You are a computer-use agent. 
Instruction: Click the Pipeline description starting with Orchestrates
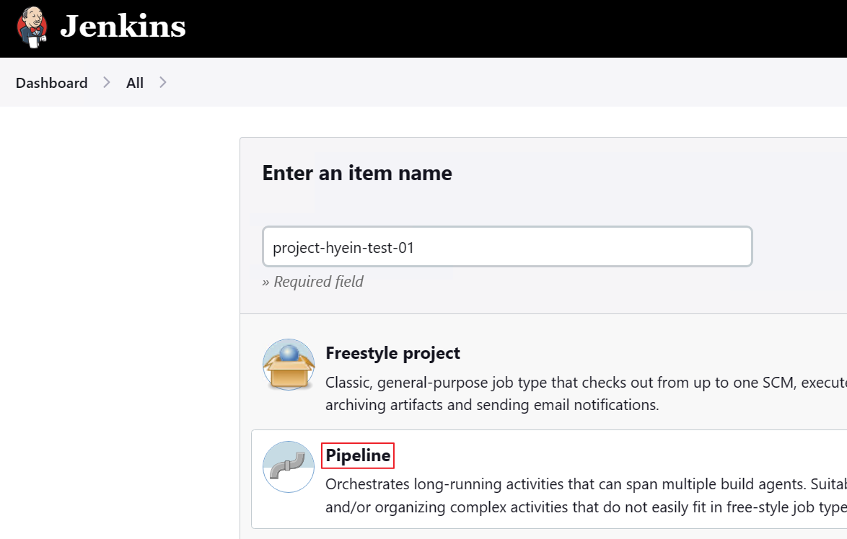[586, 495]
